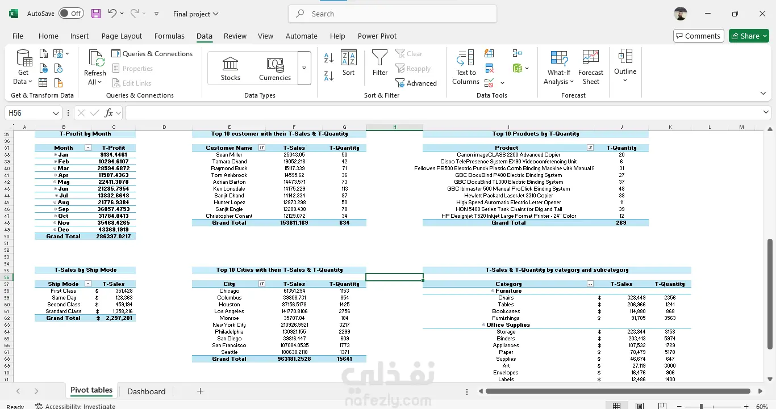The image size is (776, 409).
Task: Click the Search box in title bar
Action: tap(393, 14)
